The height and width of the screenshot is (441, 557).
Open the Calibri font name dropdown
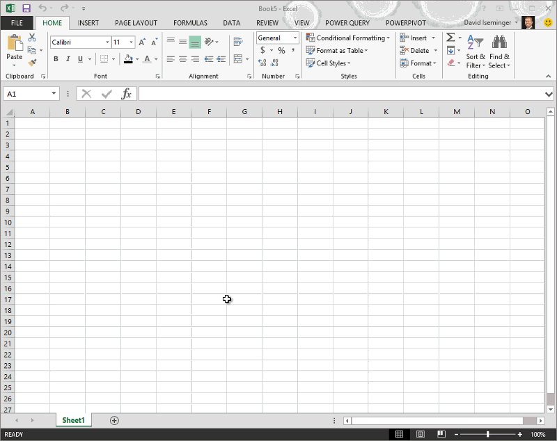click(x=107, y=42)
